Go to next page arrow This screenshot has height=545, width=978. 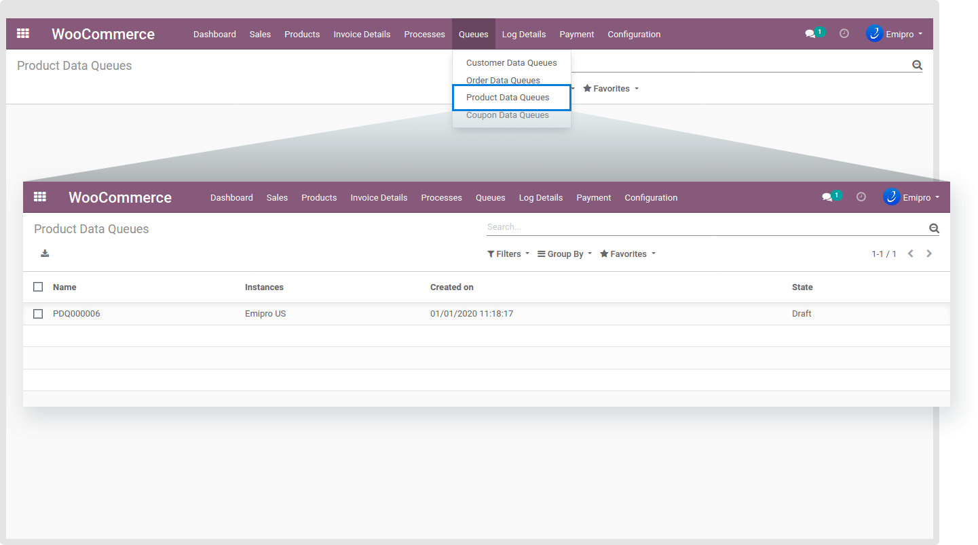929,254
